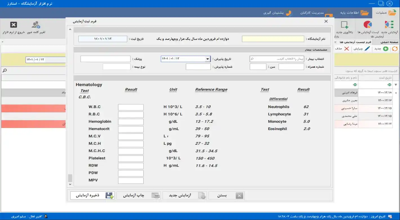Viewport: 400px width, 220px height.
Task: Click the خروج از نرم افزار icon
Action: point(14,25)
